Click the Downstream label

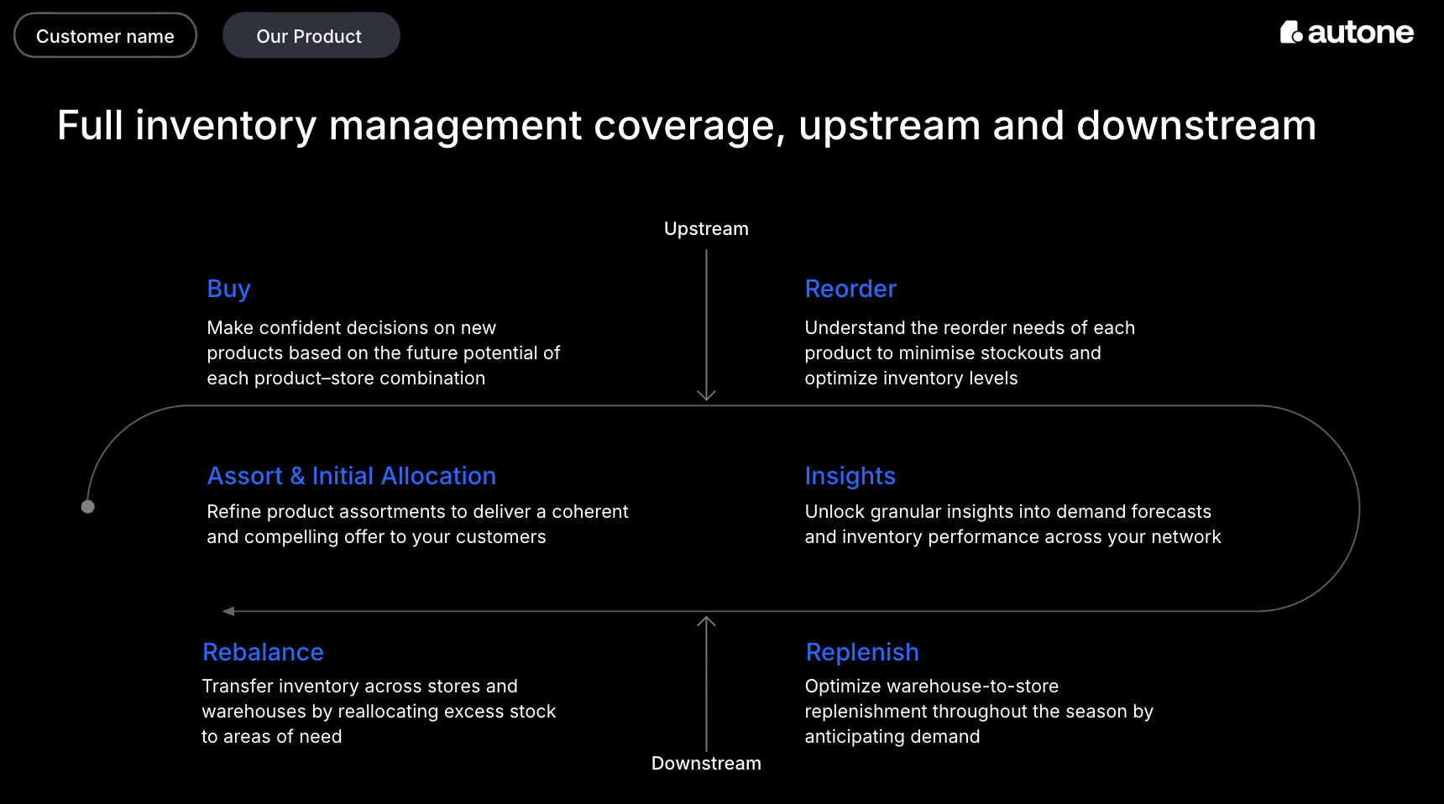pyautogui.click(x=706, y=763)
